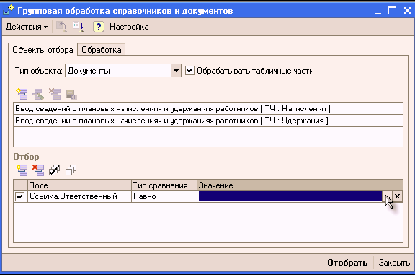This screenshot has height=275, width=415.
Task: Click the Значение column header
Action: [300, 185]
